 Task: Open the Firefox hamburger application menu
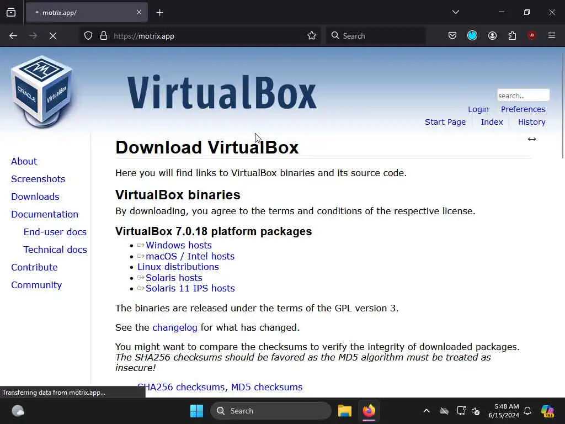[552, 35]
